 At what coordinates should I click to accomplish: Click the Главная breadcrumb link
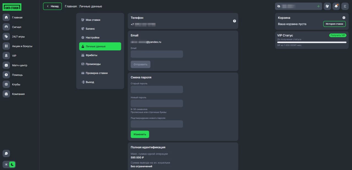click(x=71, y=6)
